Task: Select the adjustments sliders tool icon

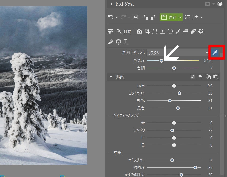Action: point(111,31)
